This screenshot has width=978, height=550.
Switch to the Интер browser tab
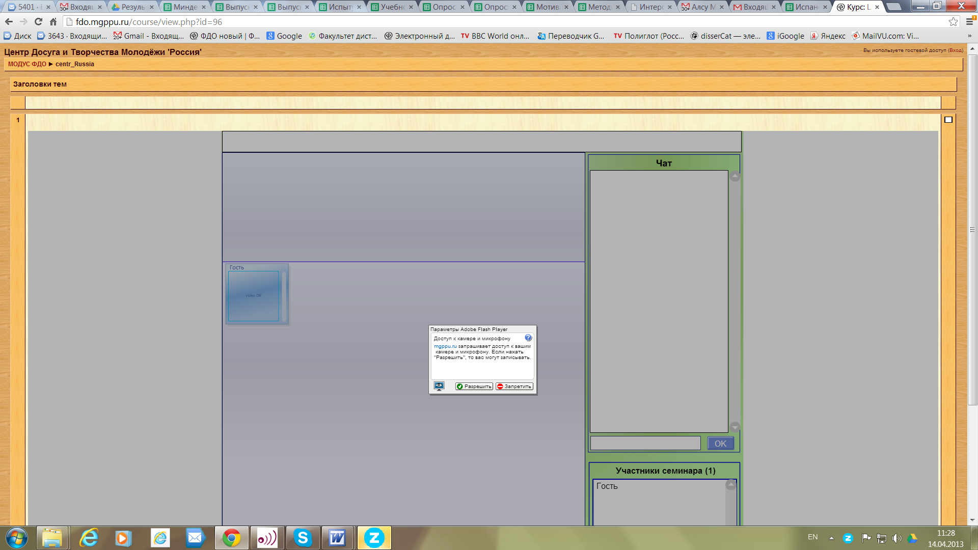(650, 7)
